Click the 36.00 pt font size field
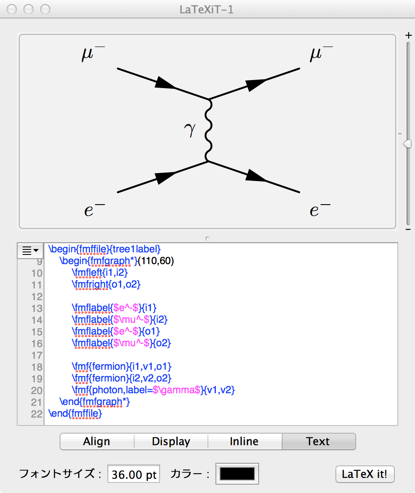This screenshot has height=493, width=415. click(x=134, y=475)
